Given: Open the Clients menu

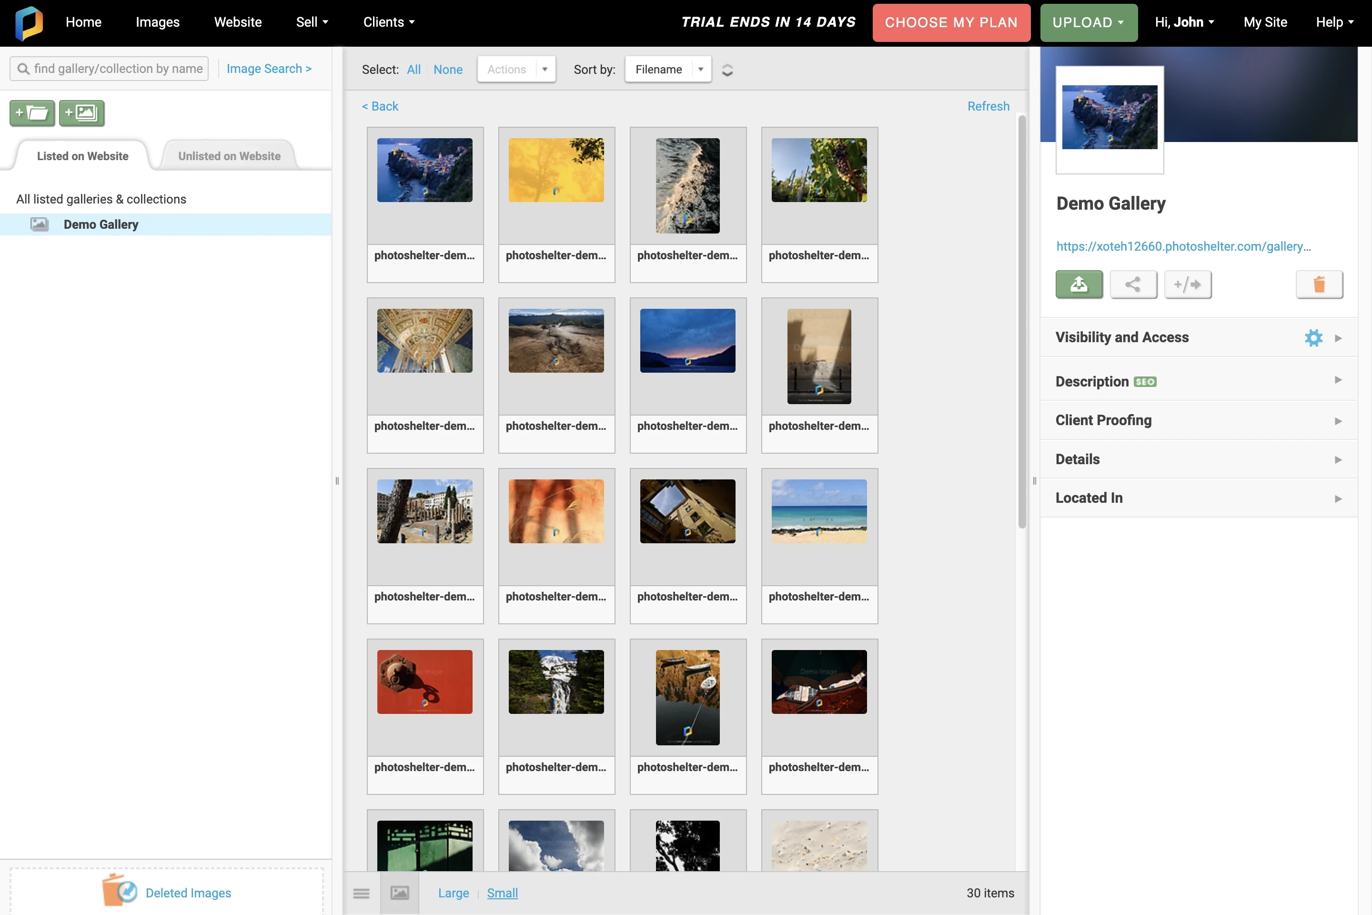Looking at the screenshot, I should pos(389,22).
